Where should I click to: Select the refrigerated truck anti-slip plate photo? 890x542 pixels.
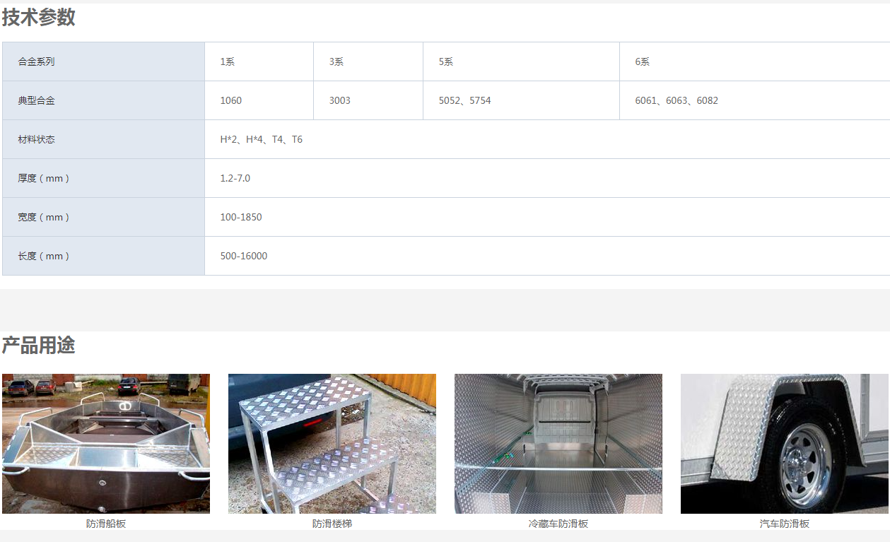[558, 443]
